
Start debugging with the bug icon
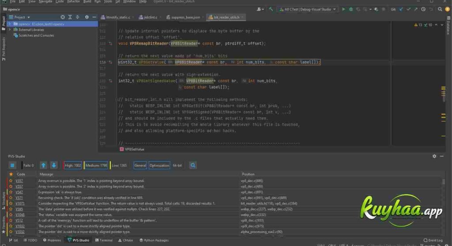[351, 9]
